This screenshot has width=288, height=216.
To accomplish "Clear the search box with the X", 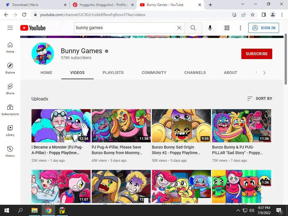I will [179, 28].
